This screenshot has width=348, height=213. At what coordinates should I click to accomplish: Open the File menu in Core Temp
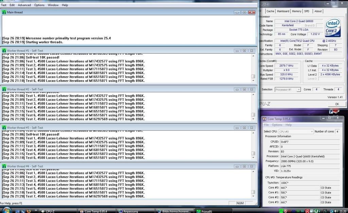(x=266, y=125)
